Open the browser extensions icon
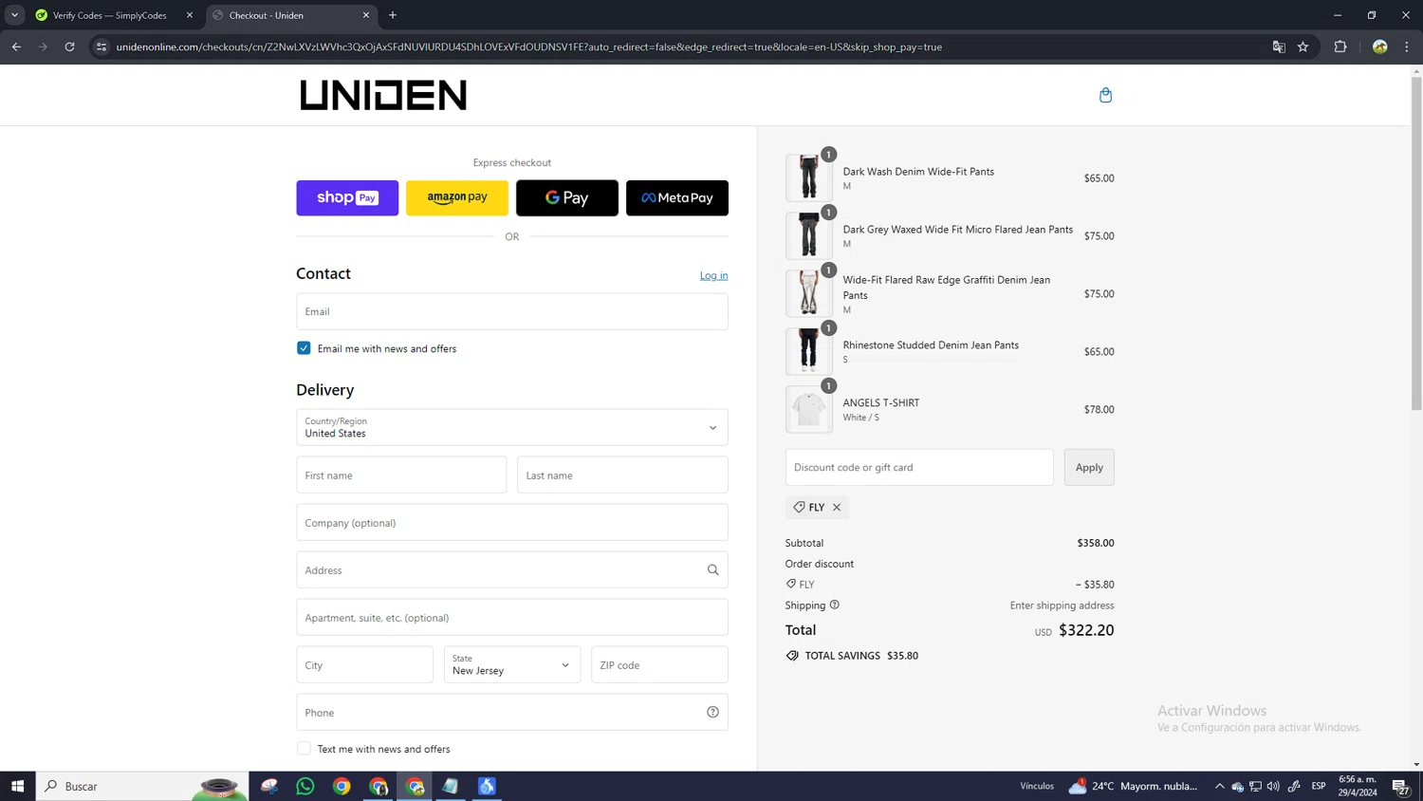 coord(1340,47)
